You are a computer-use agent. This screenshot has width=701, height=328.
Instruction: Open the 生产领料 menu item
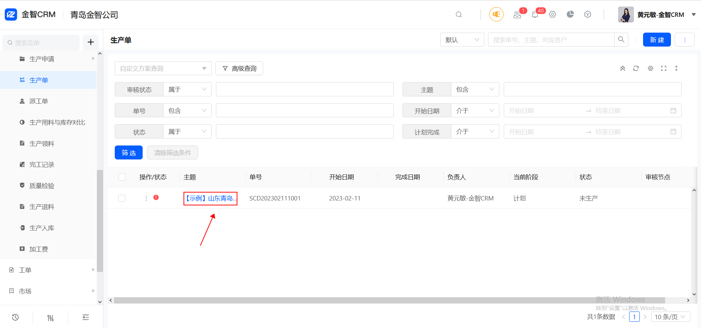(x=48, y=144)
